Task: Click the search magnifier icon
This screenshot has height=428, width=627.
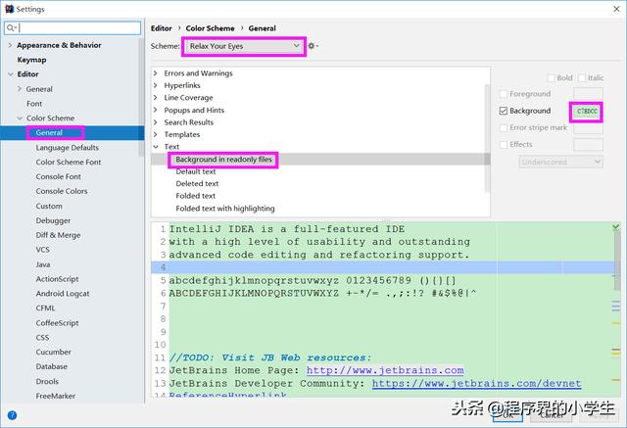Action: tap(11, 28)
